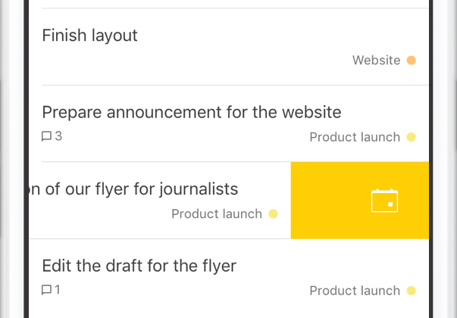Click the comment count number 3
Image resolution: width=457 pixels, height=318 pixels.
coord(58,136)
